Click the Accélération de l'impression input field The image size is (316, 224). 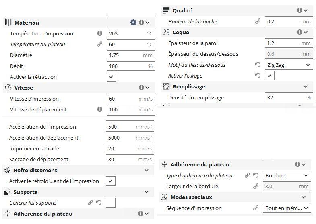coord(130,127)
